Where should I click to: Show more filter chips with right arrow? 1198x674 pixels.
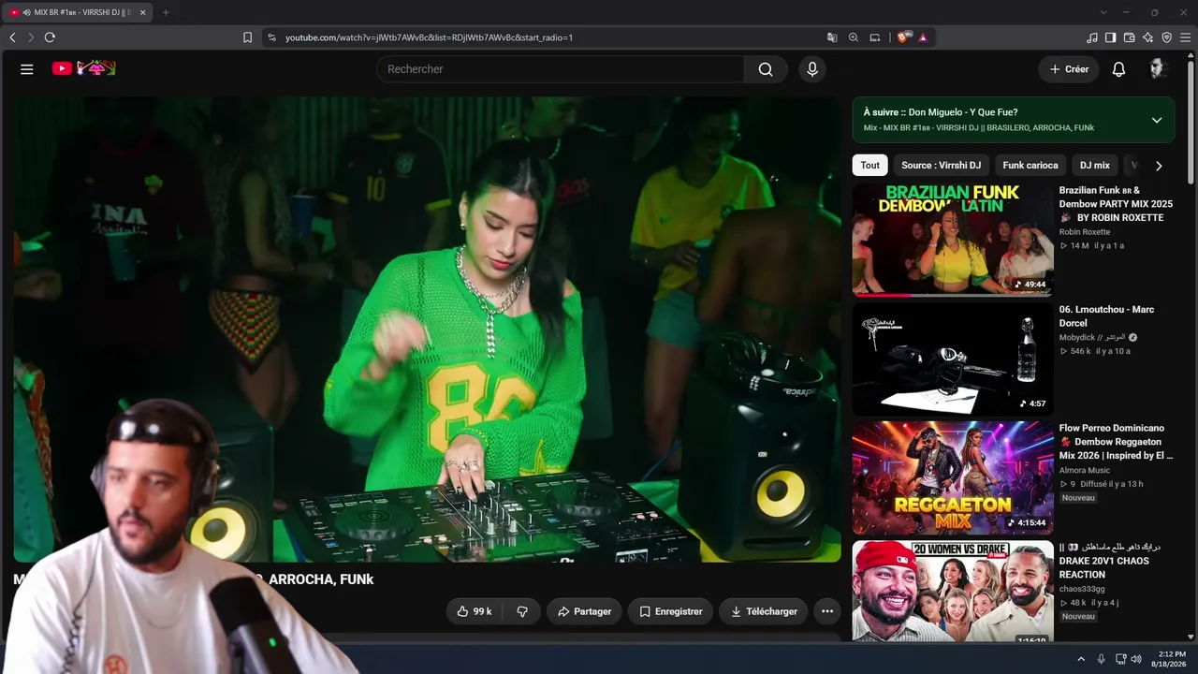click(x=1159, y=166)
